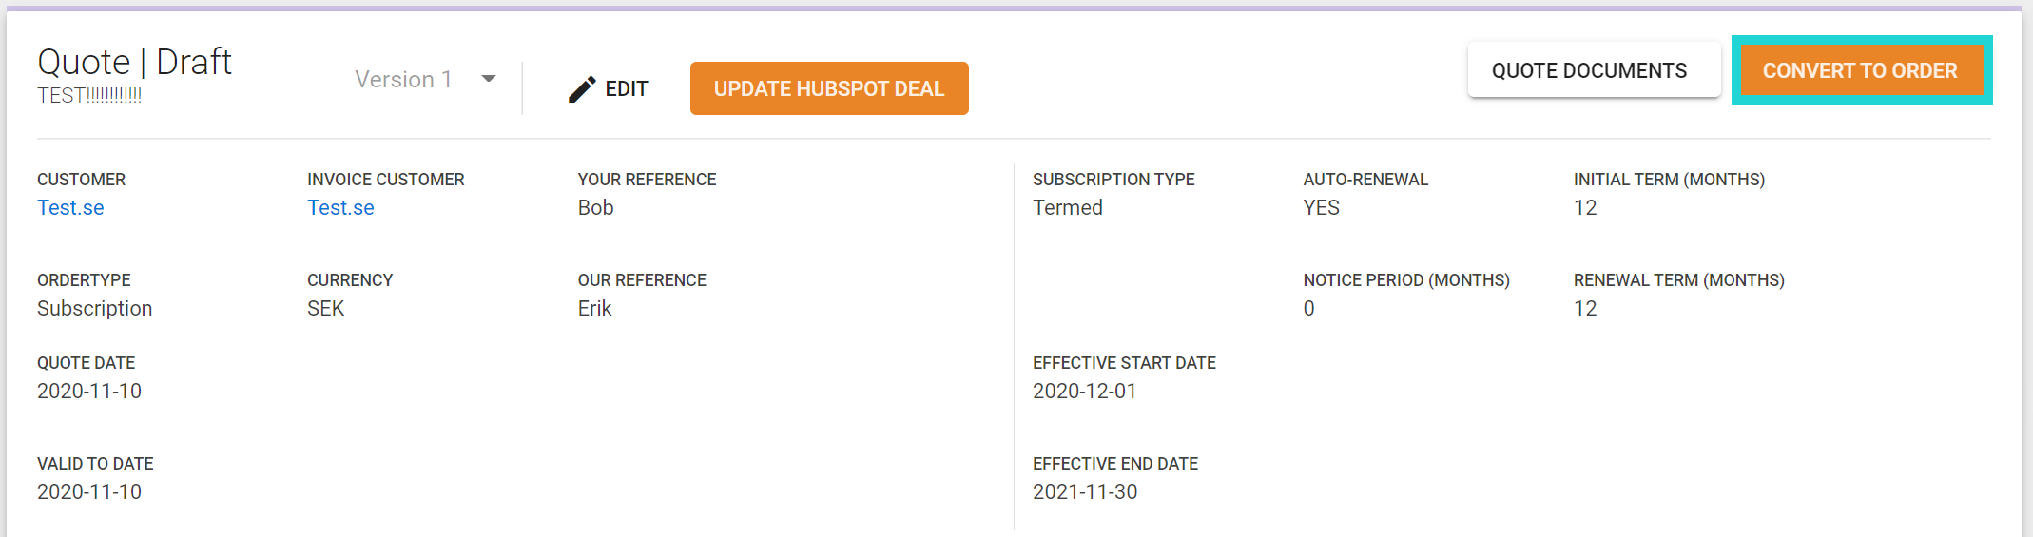Click the Ordertype value Subscription
Viewport: 2033px width, 537px height.
coord(94,308)
